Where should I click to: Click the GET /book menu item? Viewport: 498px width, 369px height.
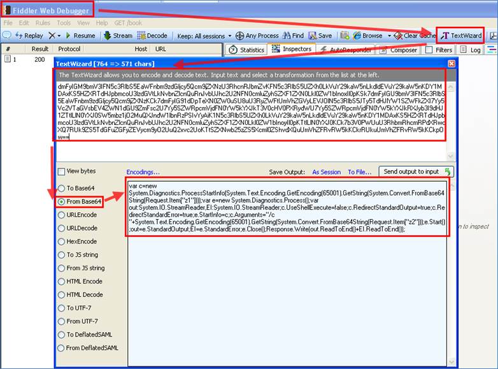tap(128, 23)
